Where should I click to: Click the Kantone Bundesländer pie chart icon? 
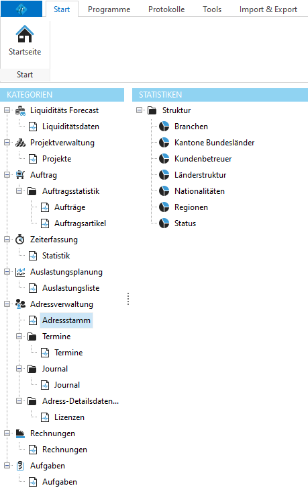click(x=164, y=143)
